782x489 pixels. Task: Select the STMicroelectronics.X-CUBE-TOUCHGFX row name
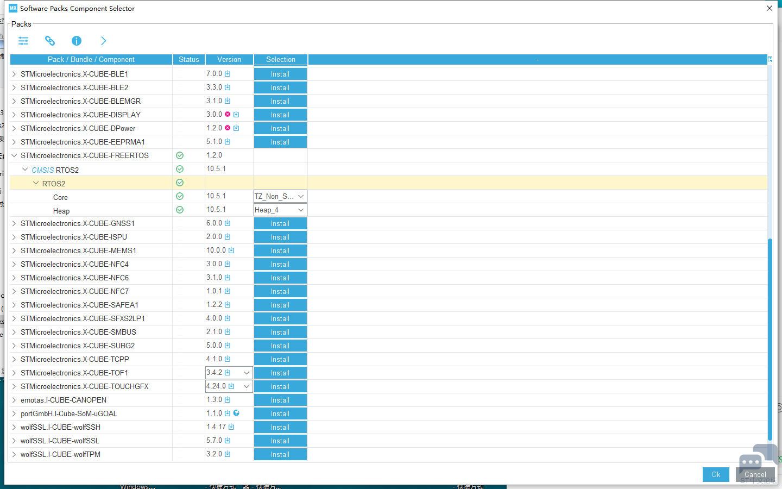click(x=85, y=386)
